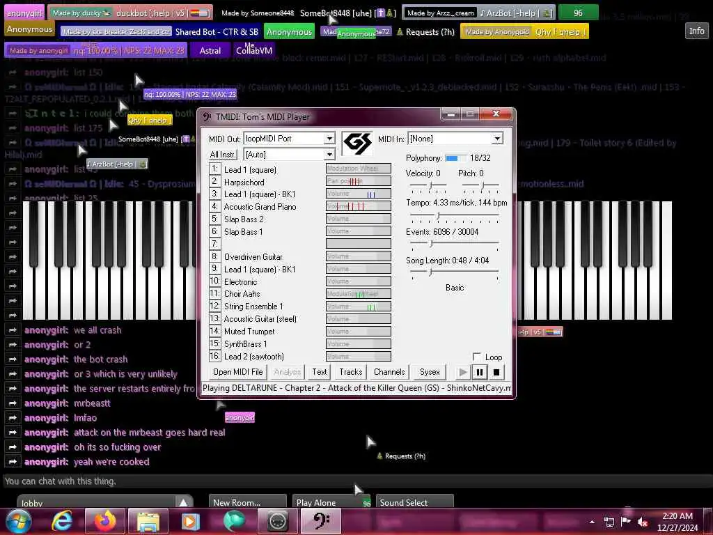Click channel 12 number button
Image resolution: width=713 pixels, height=535 pixels.
(214, 307)
